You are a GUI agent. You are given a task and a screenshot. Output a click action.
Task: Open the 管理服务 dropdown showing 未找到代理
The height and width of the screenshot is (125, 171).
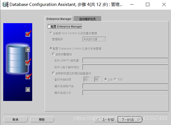94,39
